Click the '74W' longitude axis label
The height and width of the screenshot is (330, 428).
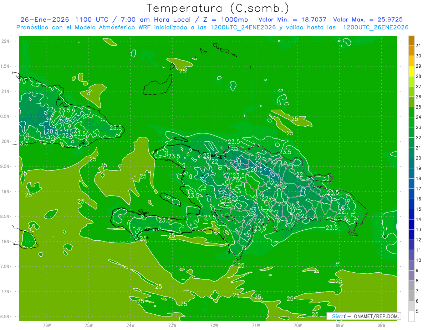tap(131, 325)
